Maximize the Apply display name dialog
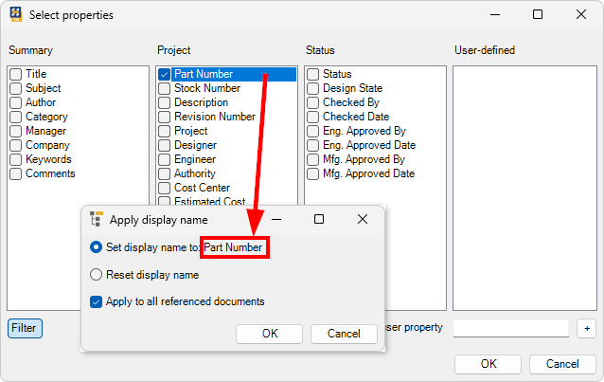This screenshot has width=604, height=382. pos(319,219)
